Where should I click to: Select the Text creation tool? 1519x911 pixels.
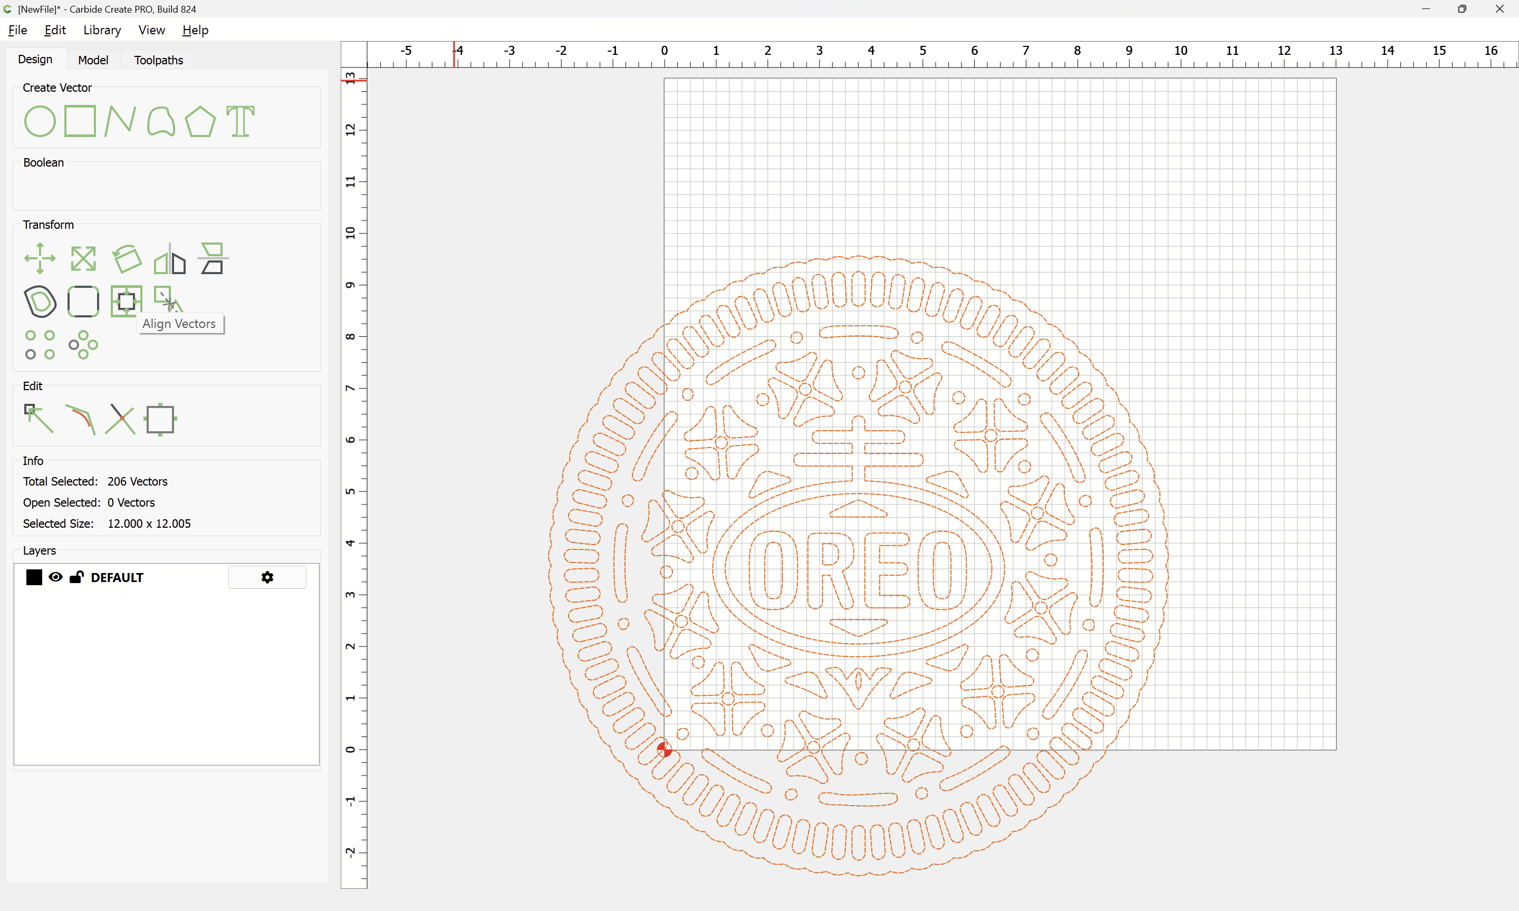click(x=240, y=121)
